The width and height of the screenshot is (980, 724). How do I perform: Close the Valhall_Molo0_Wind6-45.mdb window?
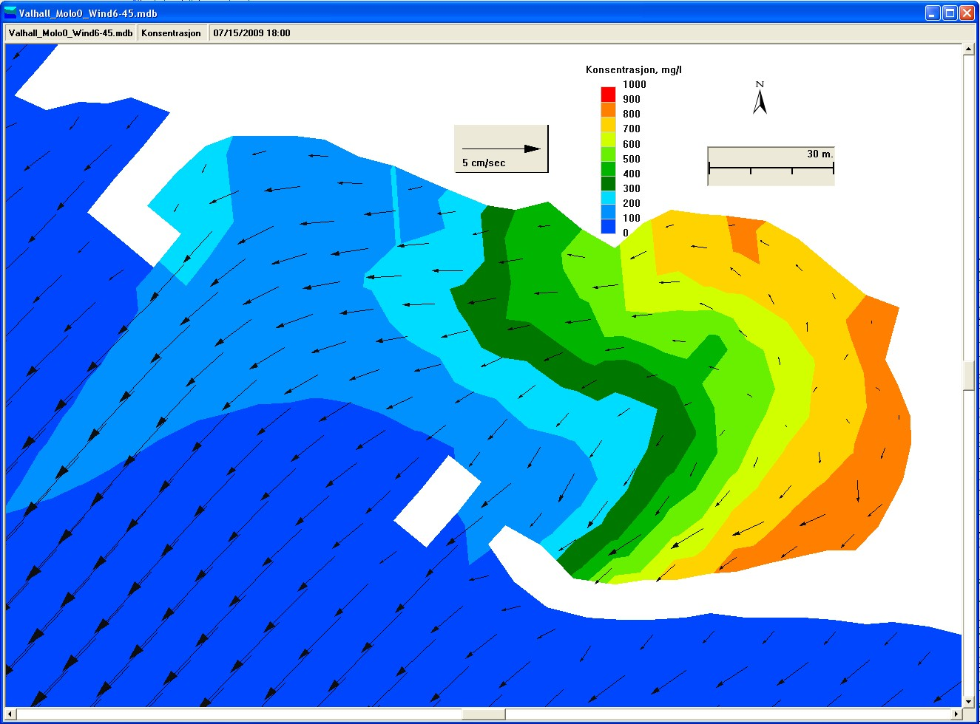pos(967,13)
